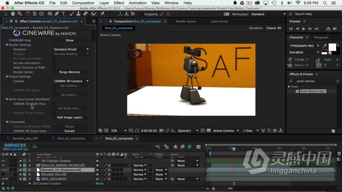Open the 25% magnification dropdown
The height and width of the screenshot is (192, 342).
click(x=119, y=130)
